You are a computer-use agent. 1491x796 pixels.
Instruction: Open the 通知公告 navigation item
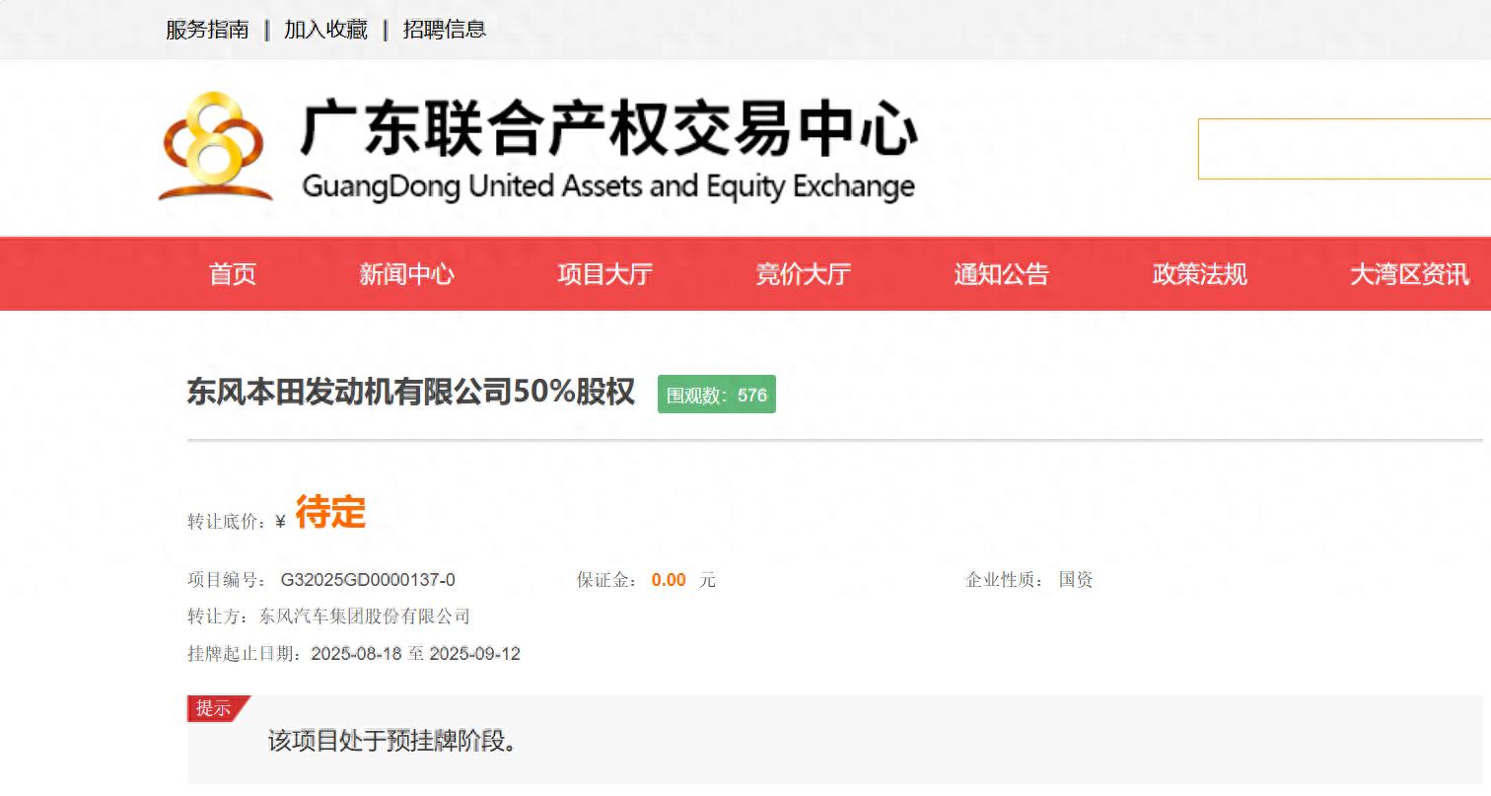[1001, 274]
